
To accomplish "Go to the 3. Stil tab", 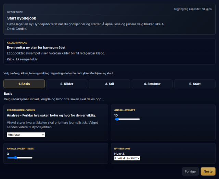I will point(109,84).
